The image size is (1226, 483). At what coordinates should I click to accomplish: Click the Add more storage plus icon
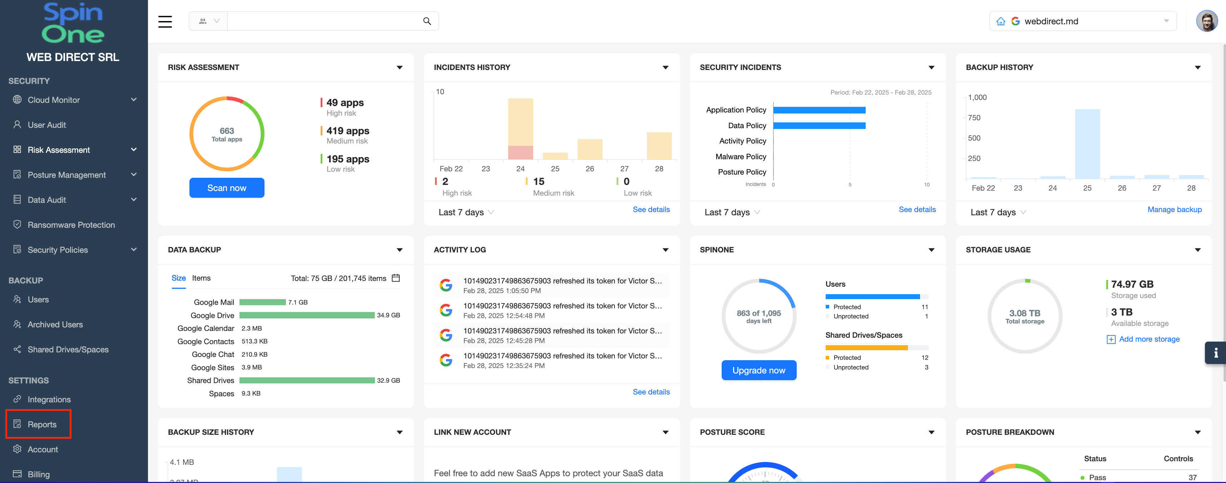click(1111, 339)
